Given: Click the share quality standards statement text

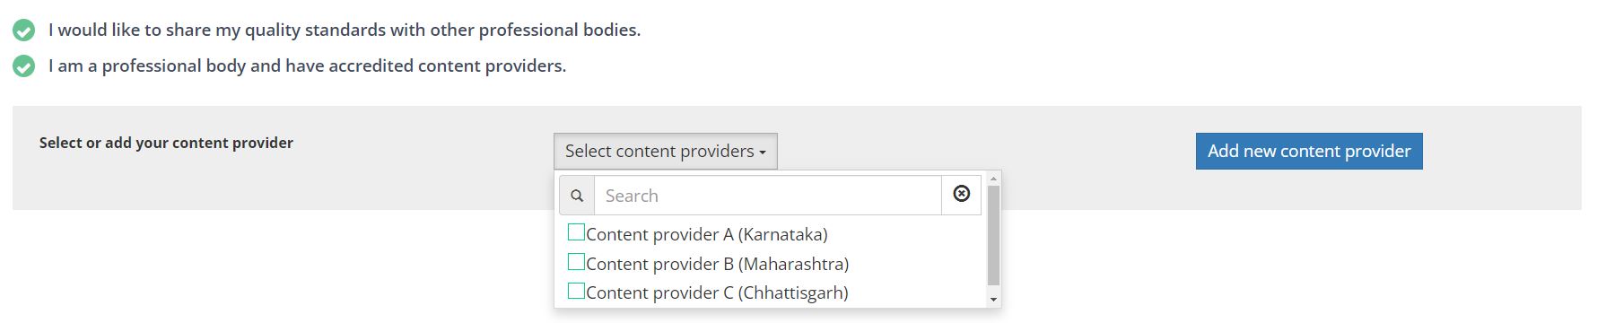Looking at the screenshot, I should pyautogui.click(x=345, y=31).
